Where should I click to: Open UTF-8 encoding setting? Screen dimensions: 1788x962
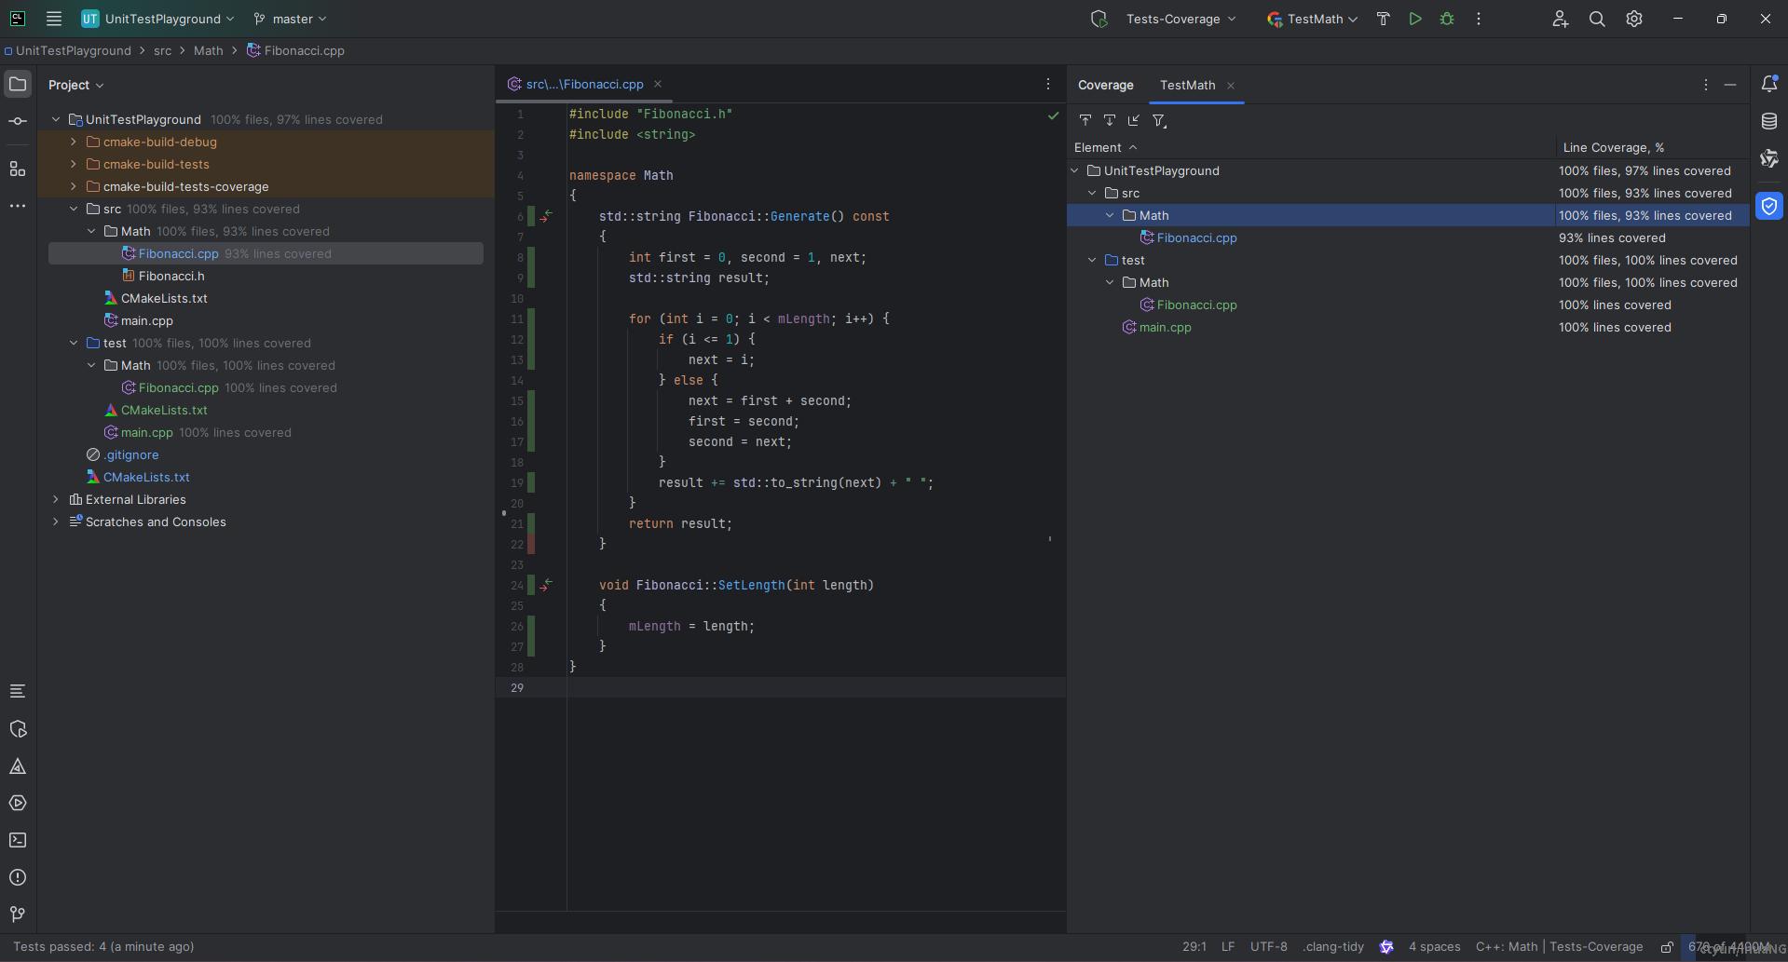coord(1268,947)
